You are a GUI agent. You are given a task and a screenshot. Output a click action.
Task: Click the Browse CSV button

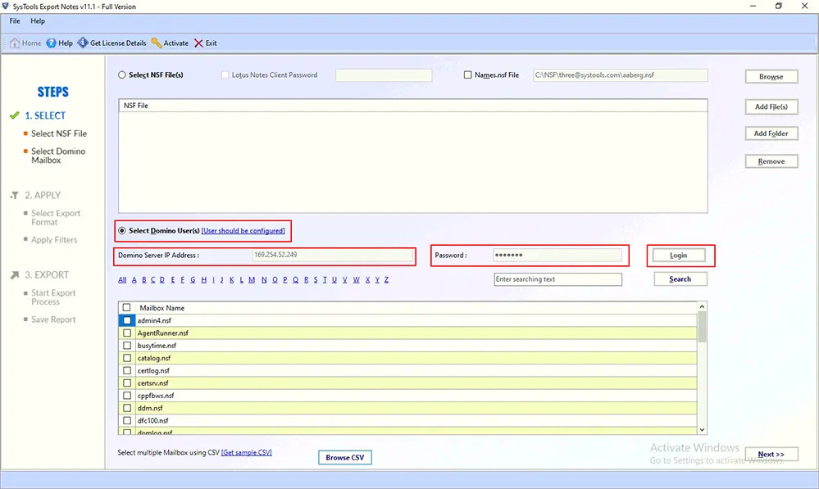(x=344, y=457)
